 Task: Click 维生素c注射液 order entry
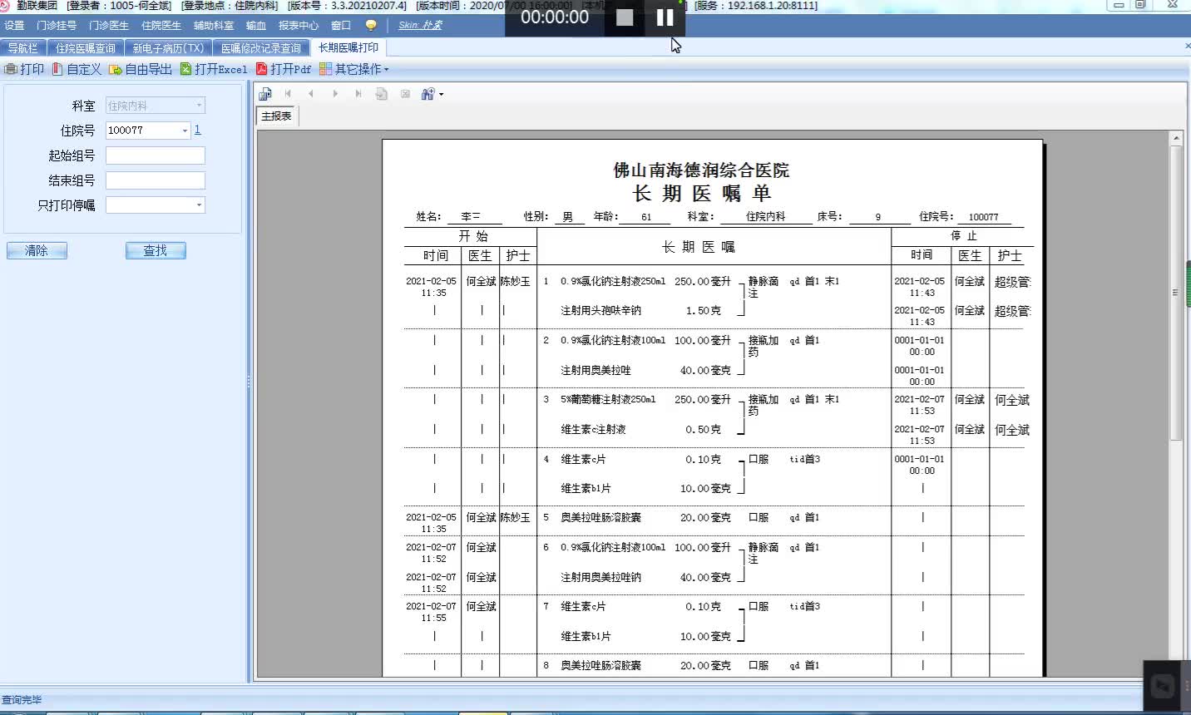tap(593, 430)
